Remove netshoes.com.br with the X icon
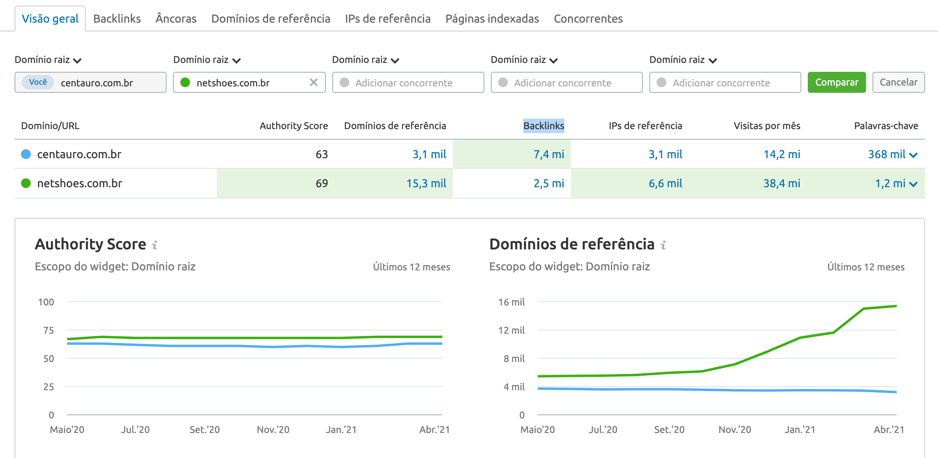 (313, 82)
